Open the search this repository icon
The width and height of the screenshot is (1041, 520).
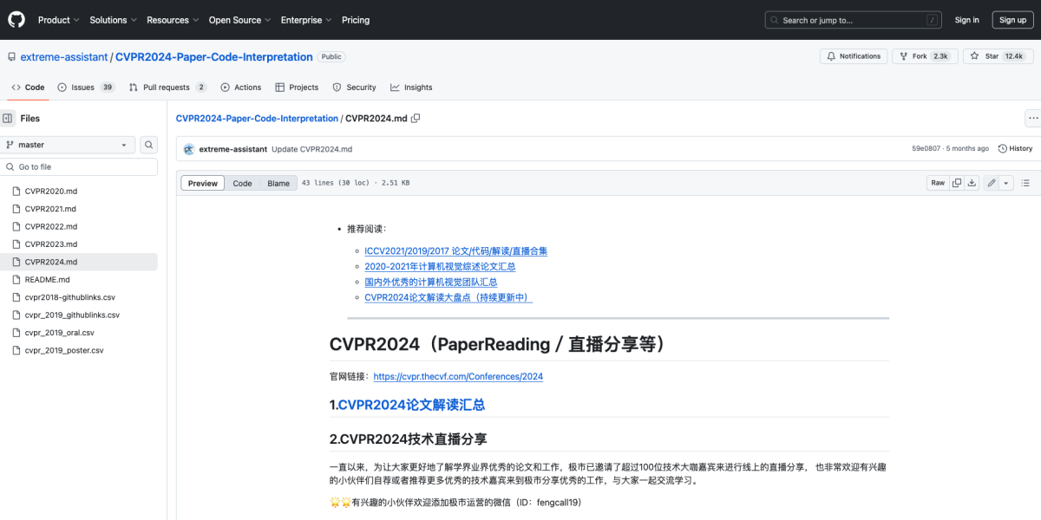147,144
